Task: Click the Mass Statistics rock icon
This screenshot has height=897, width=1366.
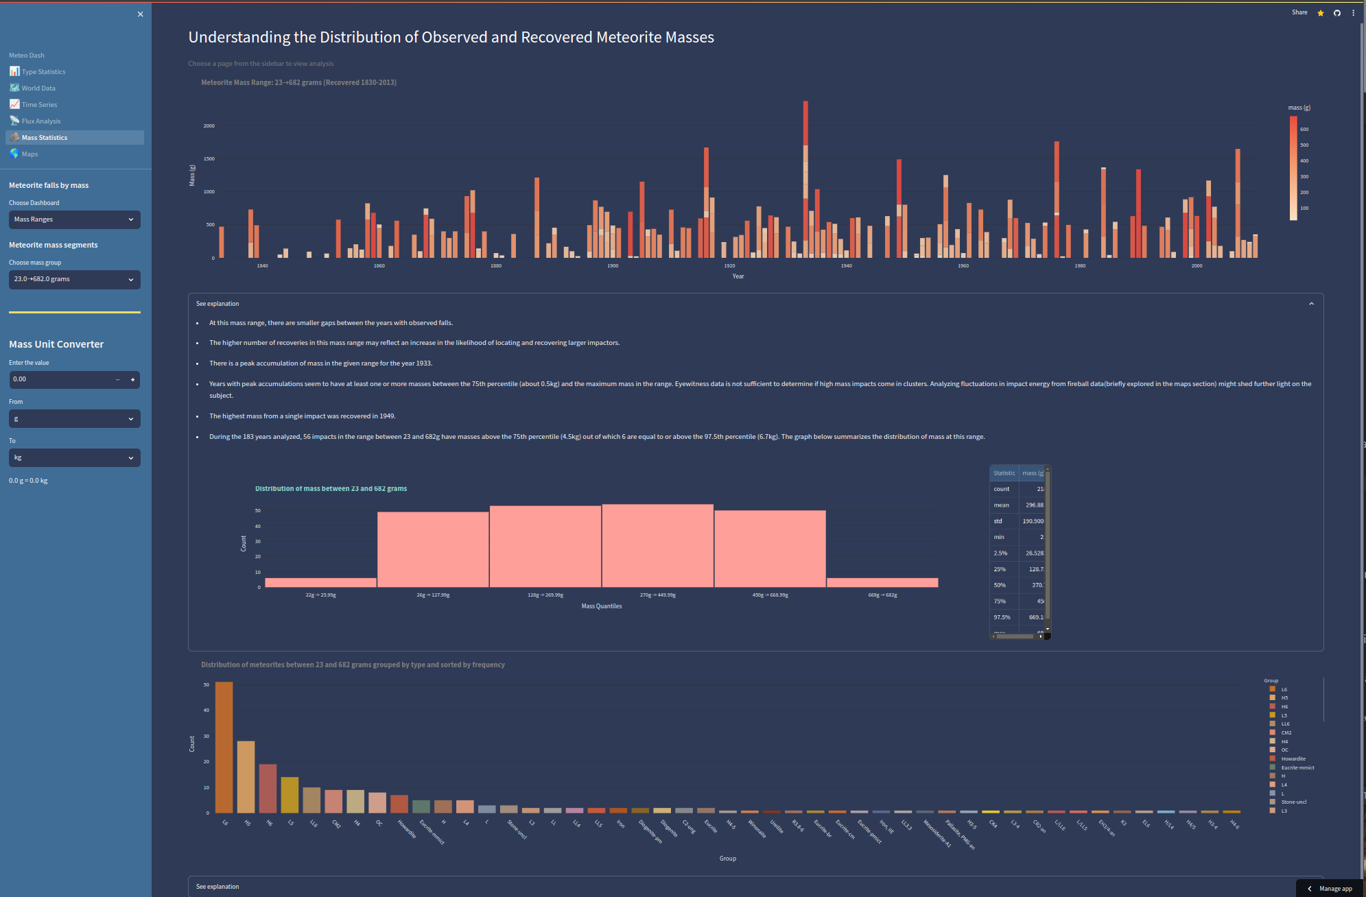Action: [14, 137]
